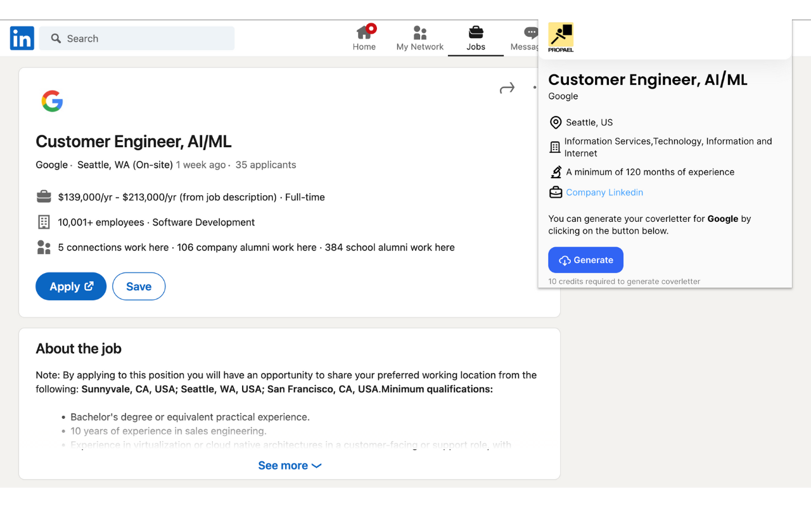Image resolution: width=811 pixels, height=507 pixels.
Task: Open the My Network tab
Action: pos(420,38)
